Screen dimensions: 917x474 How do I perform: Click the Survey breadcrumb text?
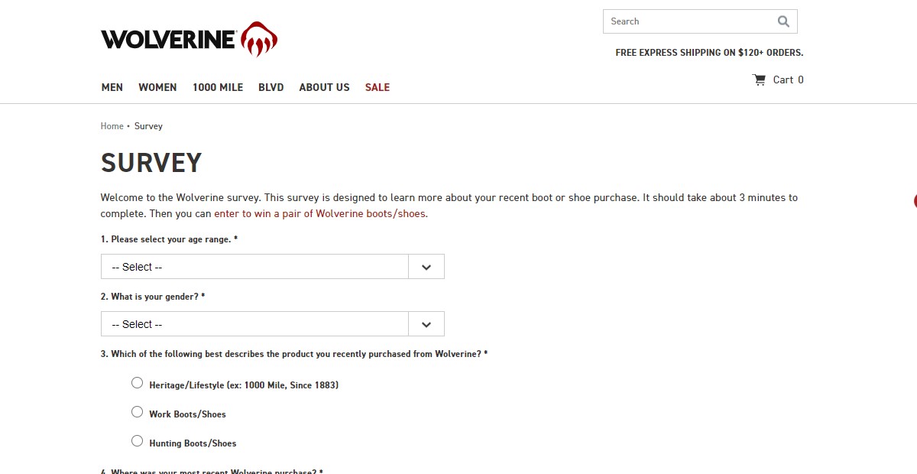pyautogui.click(x=148, y=126)
